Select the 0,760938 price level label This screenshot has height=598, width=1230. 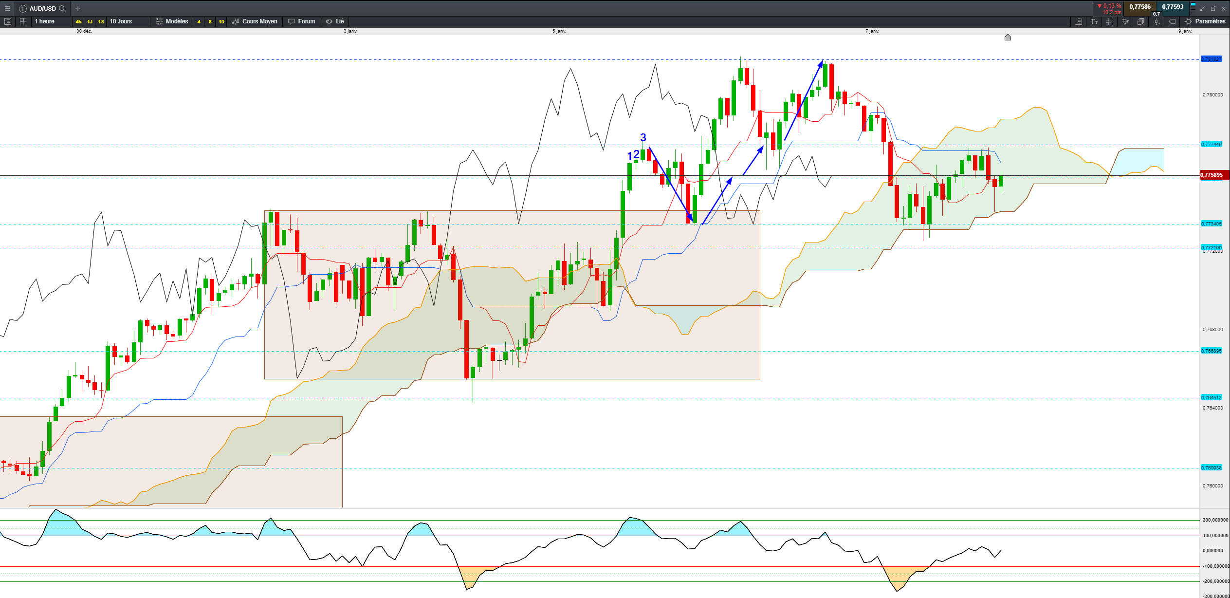[1212, 467]
